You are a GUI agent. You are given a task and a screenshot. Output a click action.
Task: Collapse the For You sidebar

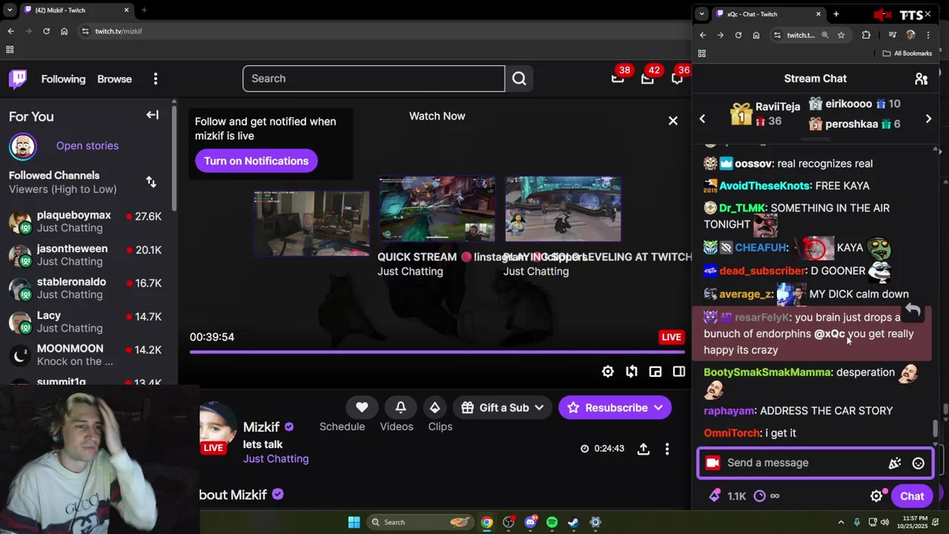(x=152, y=115)
